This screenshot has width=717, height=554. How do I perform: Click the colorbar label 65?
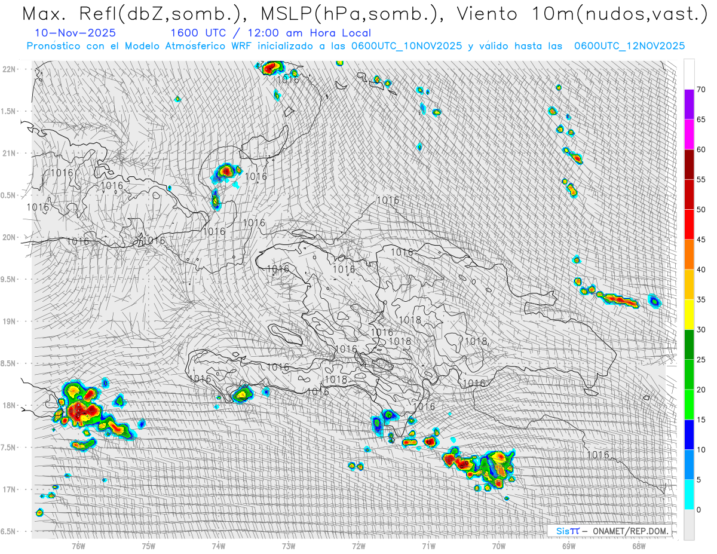(x=701, y=120)
